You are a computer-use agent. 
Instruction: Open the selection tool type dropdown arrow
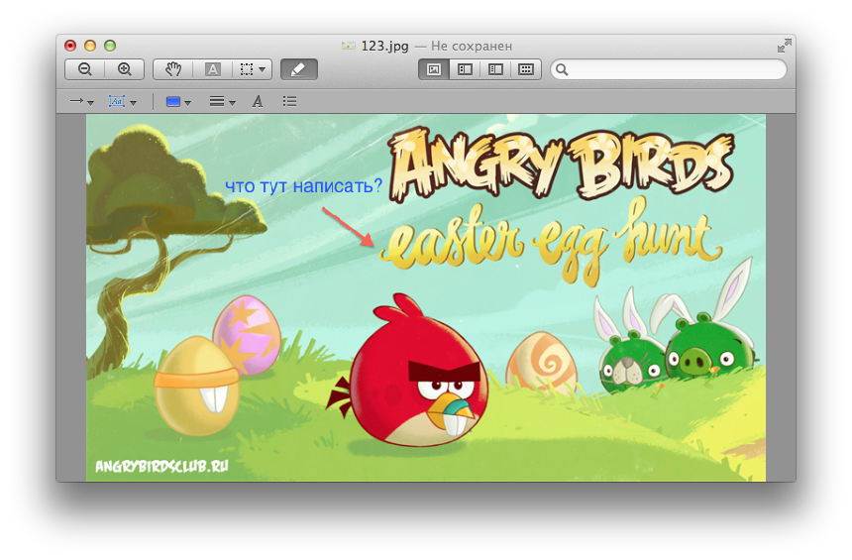point(263,70)
